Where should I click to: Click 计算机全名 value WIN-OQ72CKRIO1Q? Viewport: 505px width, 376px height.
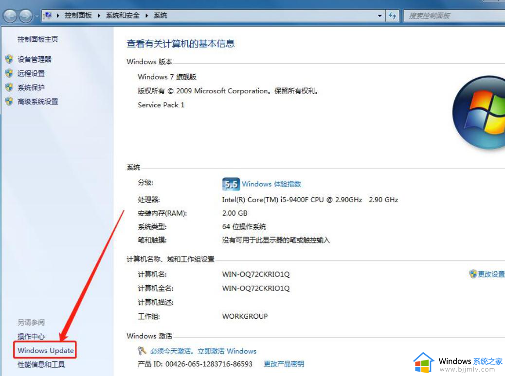tap(256, 289)
